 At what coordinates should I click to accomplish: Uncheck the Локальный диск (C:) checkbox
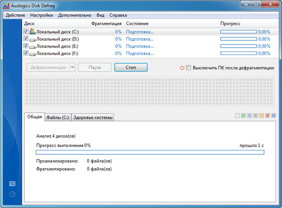pos(26,31)
